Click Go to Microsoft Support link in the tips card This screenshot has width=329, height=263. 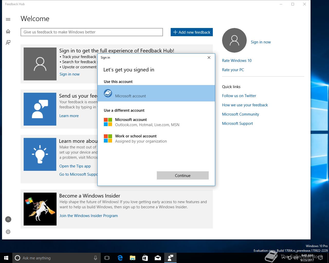(78, 174)
